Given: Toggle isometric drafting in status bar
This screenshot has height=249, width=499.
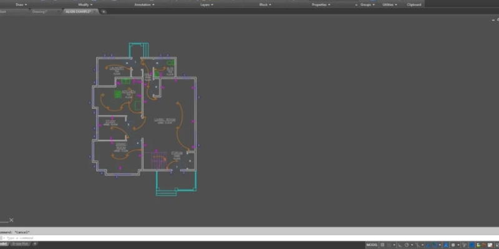Looking at the screenshot, I should click(x=417, y=245).
